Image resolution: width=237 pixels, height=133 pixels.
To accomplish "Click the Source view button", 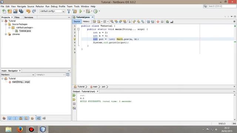I will 77,21.
